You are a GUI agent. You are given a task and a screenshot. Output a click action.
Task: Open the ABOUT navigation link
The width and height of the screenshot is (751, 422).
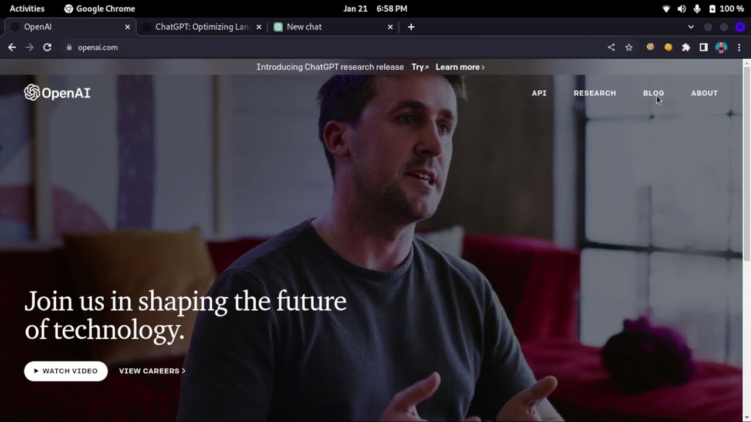pos(704,93)
